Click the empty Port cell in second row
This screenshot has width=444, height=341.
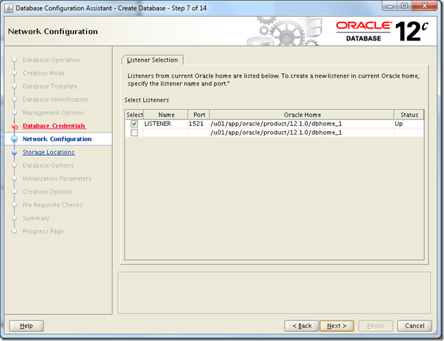point(199,132)
